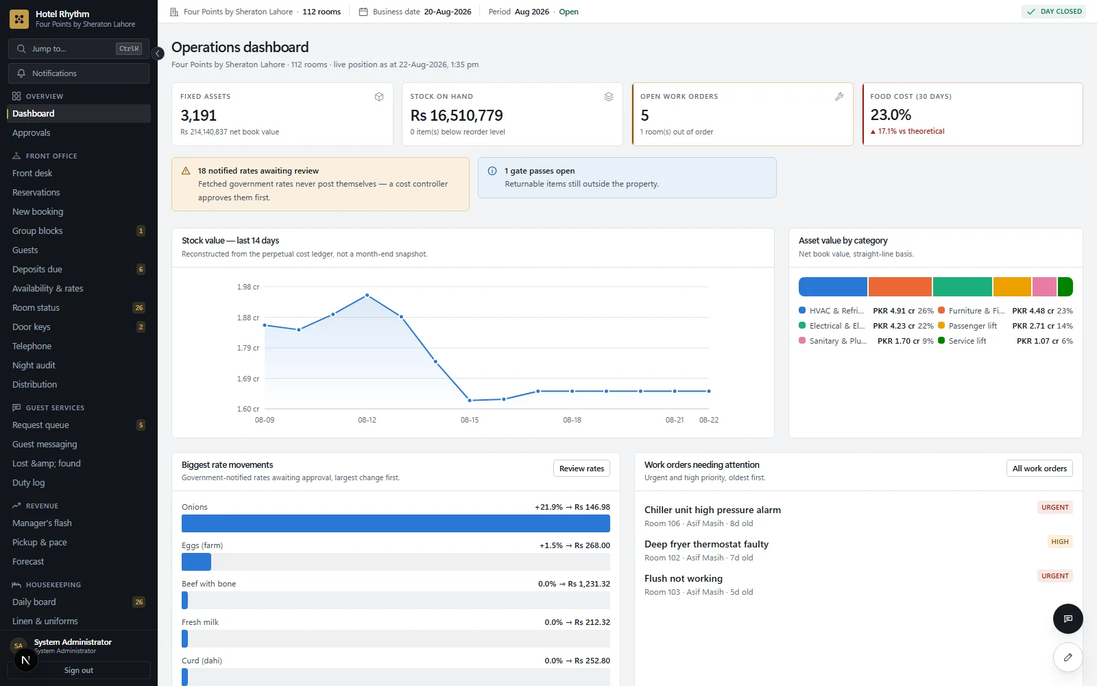Click the Review rates button

(581, 469)
